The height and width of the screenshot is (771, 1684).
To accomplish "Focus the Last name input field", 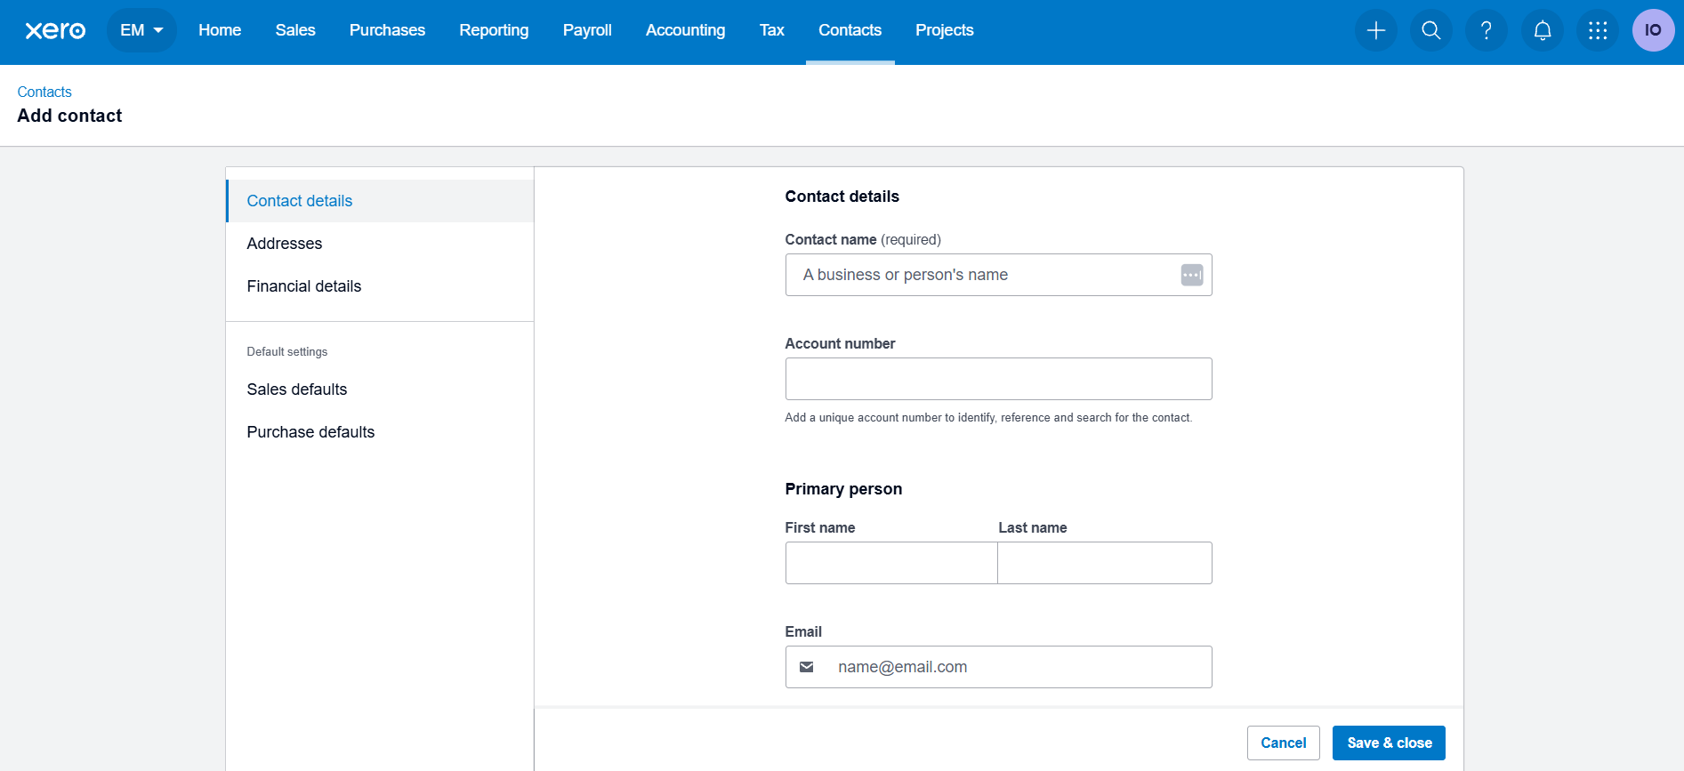I will coord(1105,563).
